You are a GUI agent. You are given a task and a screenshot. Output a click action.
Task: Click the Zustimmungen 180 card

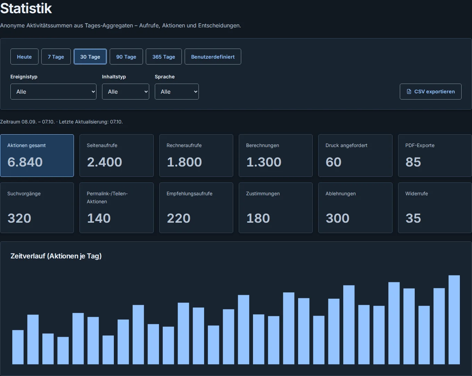pyautogui.click(x=276, y=208)
